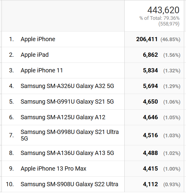
Task: Open Samsung SM-G998U Galaxy S21 Ultra 5G
Action: pos(70,135)
